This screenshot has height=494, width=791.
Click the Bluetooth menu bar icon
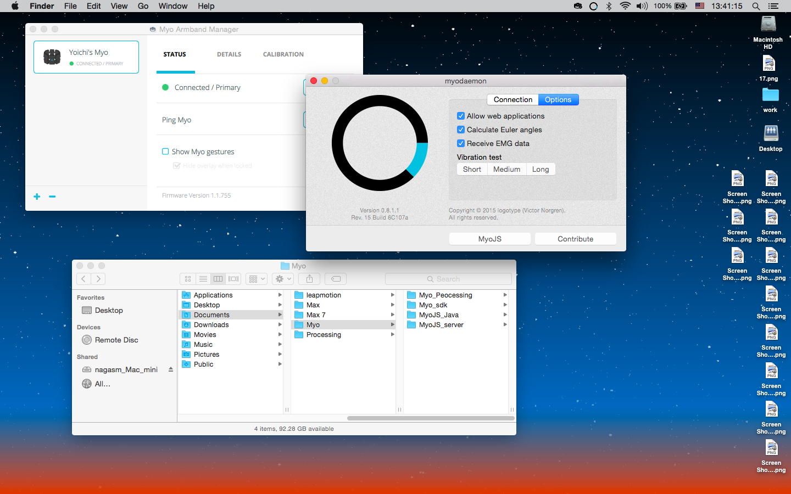pyautogui.click(x=609, y=6)
